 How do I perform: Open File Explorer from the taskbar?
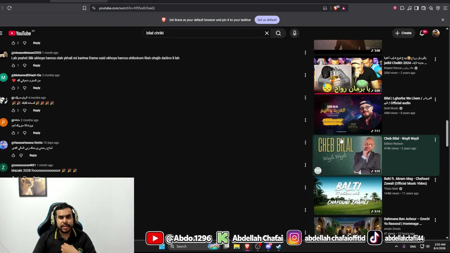coord(237,247)
